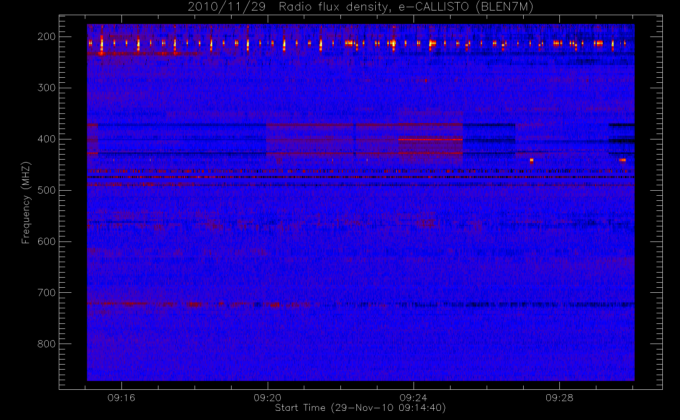Click the 09:20 time tick label

(x=267, y=398)
